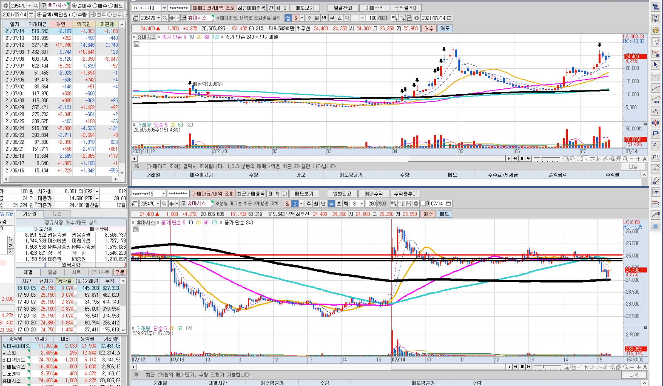Image resolution: width=663 pixels, height=386 pixels.
Task: Switch to 차트 tab in tick list panel
Action: [x=76, y=272]
